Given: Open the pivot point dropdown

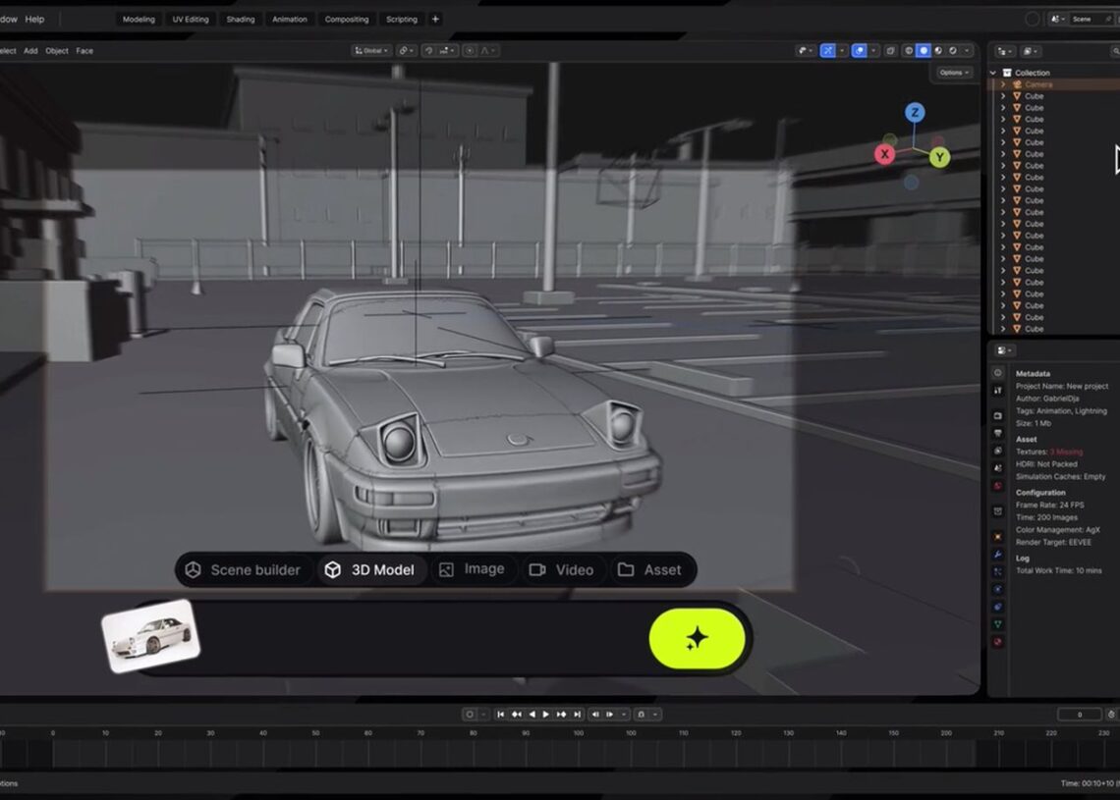Looking at the screenshot, I should [406, 51].
